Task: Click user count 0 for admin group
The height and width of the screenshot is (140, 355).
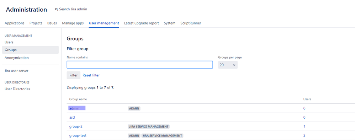Action: click(304, 108)
